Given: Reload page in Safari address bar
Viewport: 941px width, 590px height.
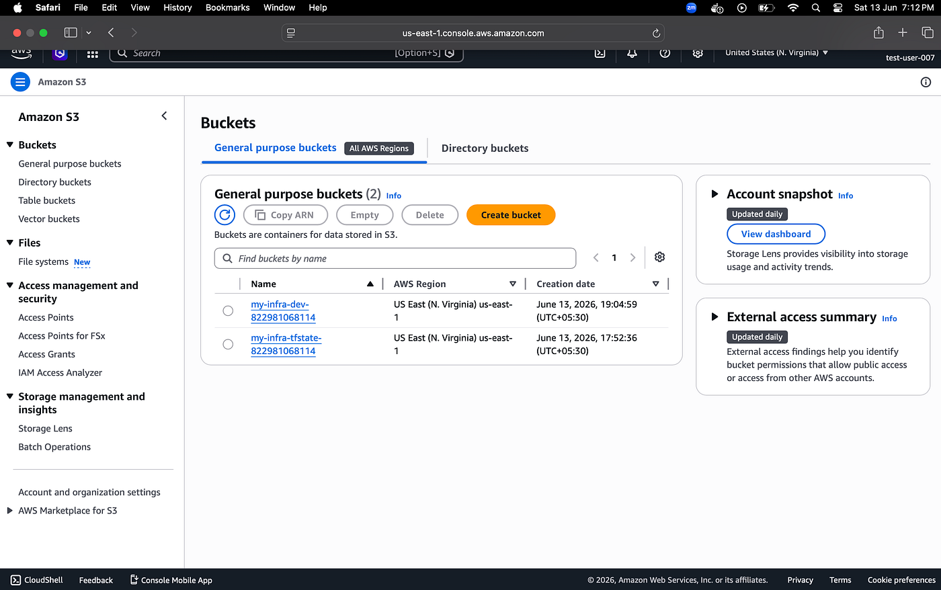Looking at the screenshot, I should point(656,33).
